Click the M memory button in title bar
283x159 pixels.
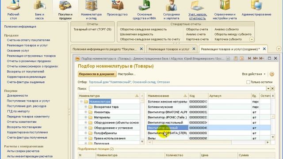pos(249,58)
